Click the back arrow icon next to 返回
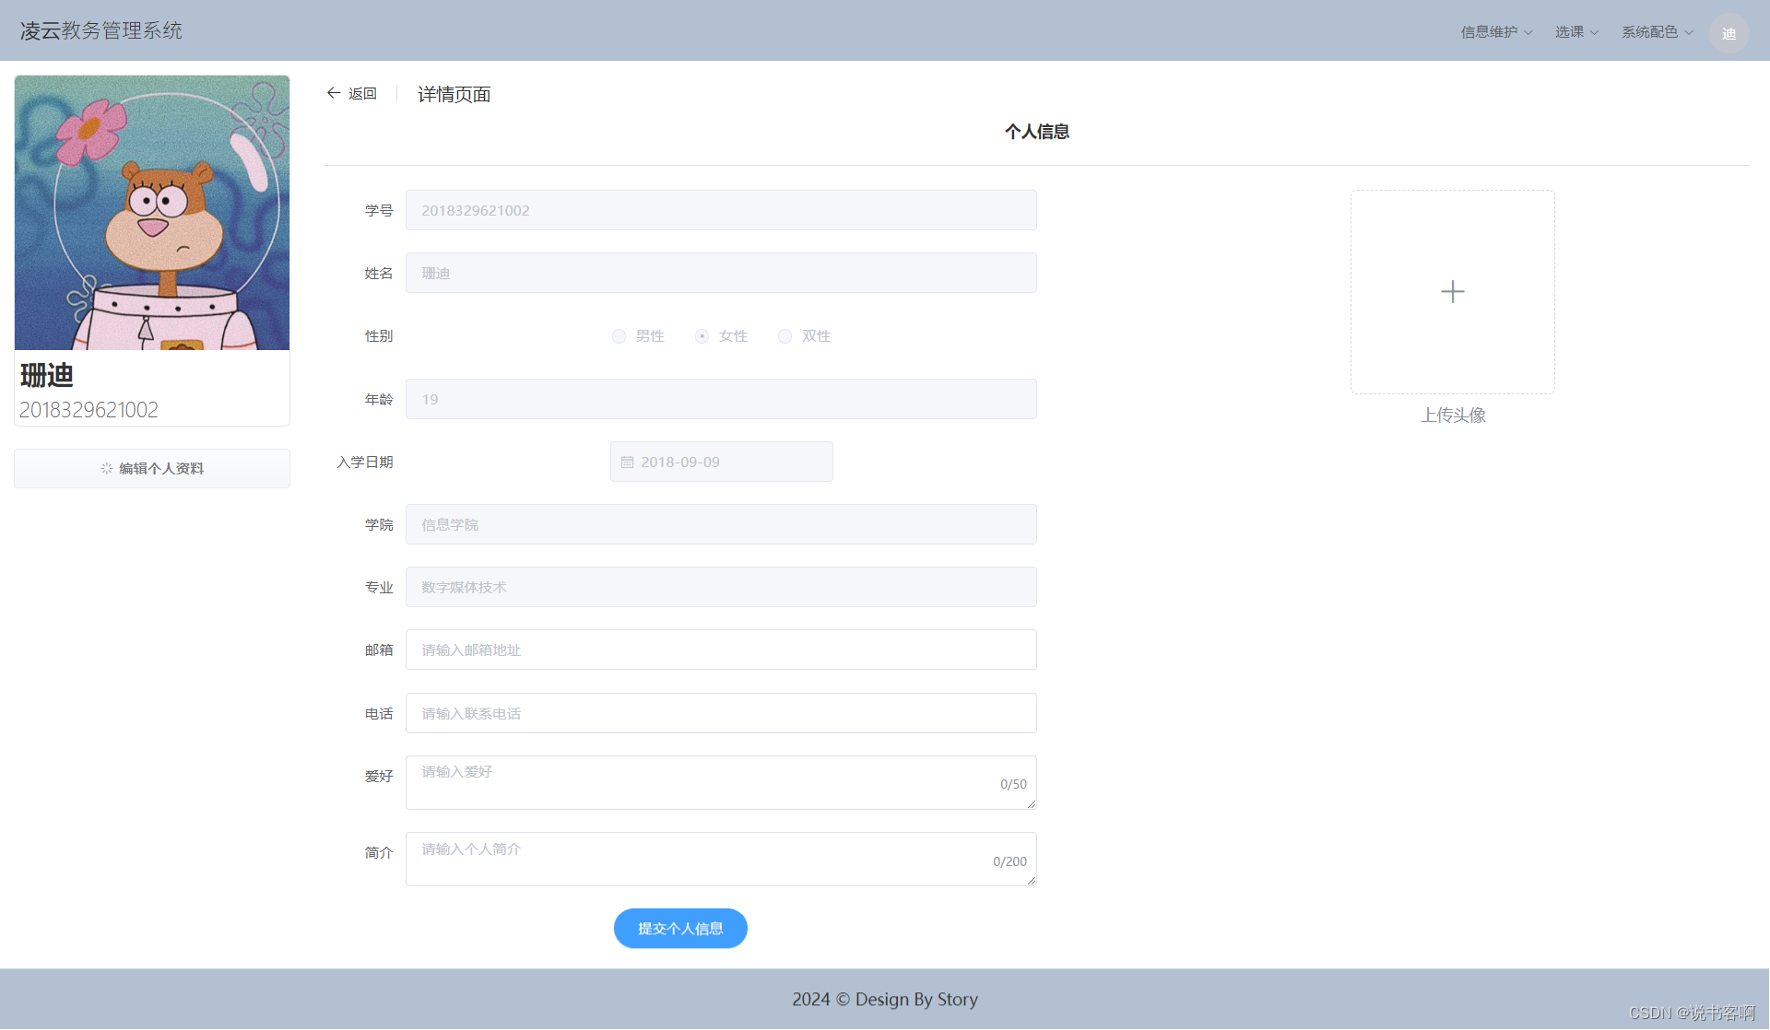1770x1030 pixels. (334, 93)
